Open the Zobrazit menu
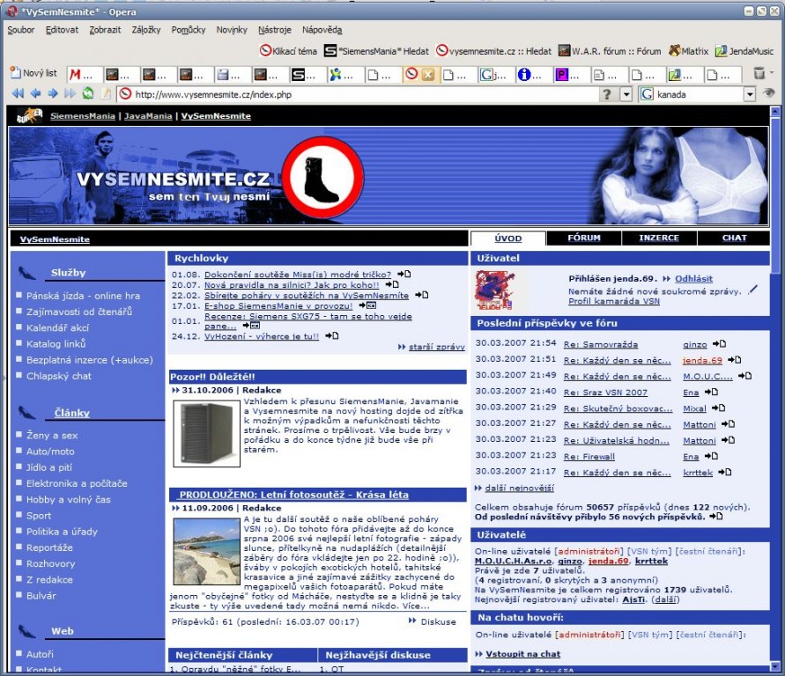Viewport: 785px width, 676px height. [x=105, y=30]
